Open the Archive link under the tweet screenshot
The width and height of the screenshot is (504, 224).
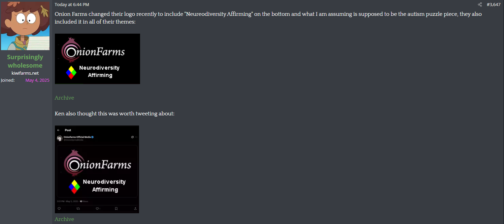click(x=64, y=219)
